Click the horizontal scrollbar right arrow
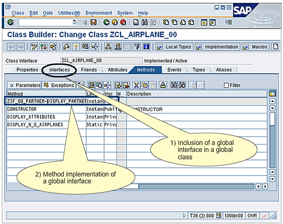This screenshot has height=224, width=283. [265, 187]
